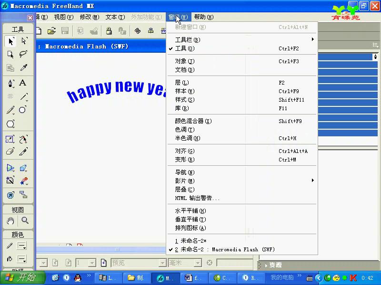The height and width of the screenshot is (285, 381).
Task: Switch to the Word document taskbar button
Action: click(x=193, y=278)
